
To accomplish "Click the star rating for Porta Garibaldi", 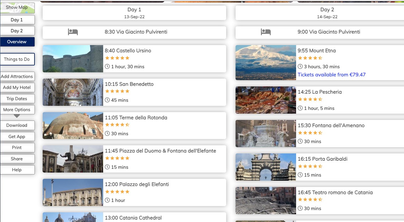I will [310, 166].
